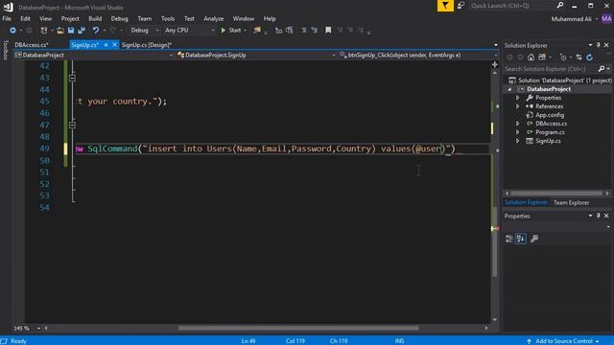Image resolution: width=614 pixels, height=345 pixels.
Task: Click the Redo arrow icon
Action: 113,30
